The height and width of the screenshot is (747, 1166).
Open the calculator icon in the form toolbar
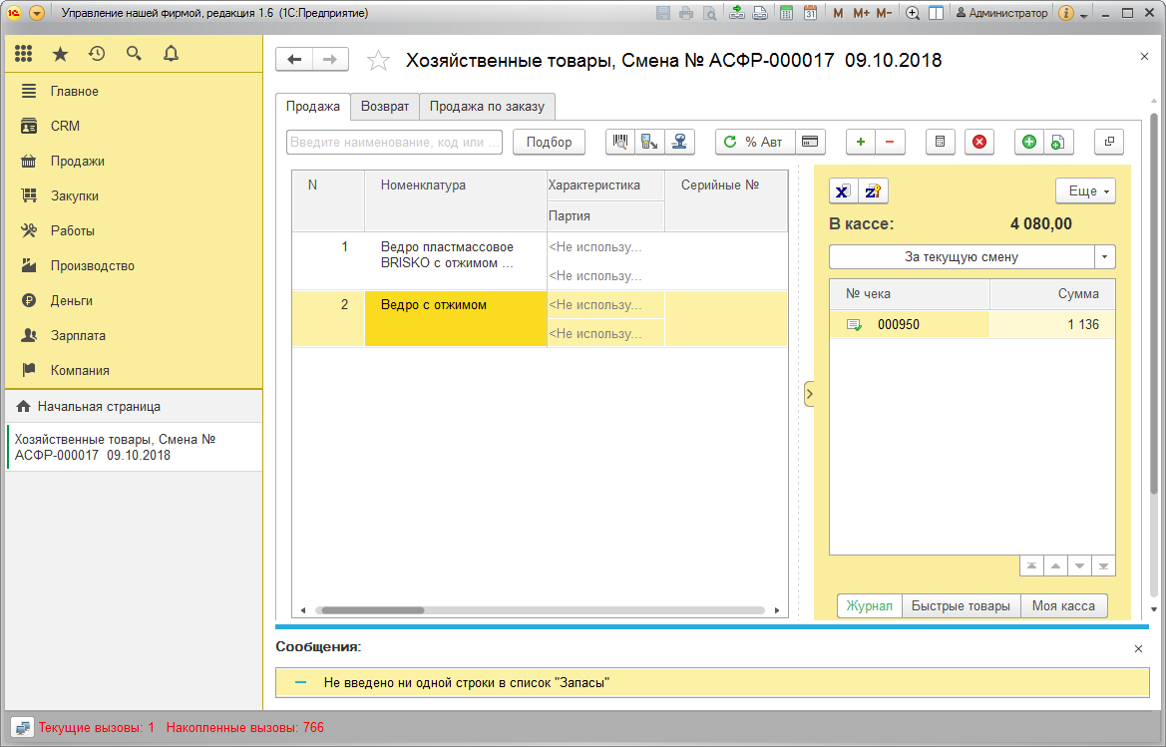point(940,142)
